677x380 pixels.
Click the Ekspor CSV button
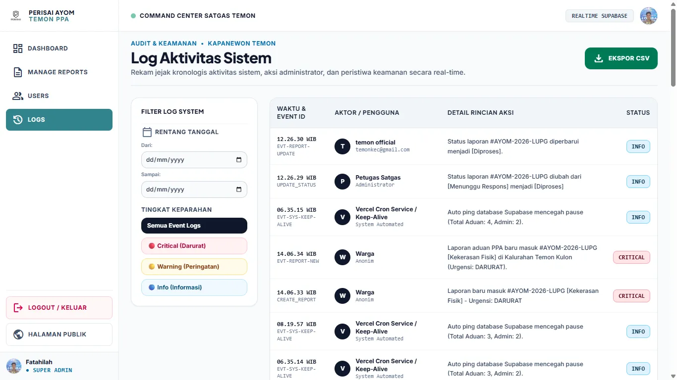pos(621,58)
